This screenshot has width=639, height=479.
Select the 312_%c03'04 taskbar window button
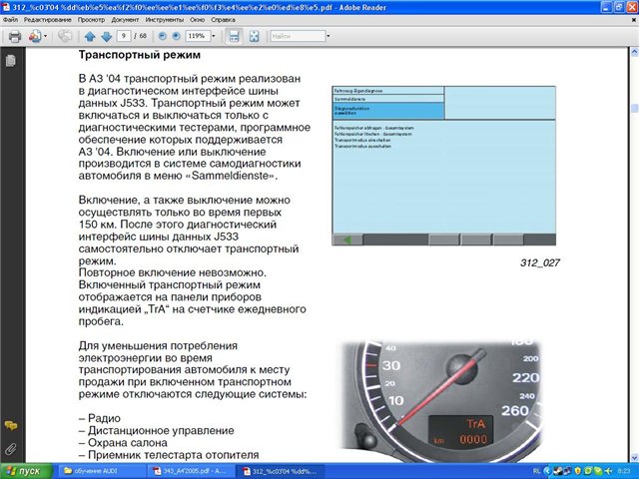279,471
